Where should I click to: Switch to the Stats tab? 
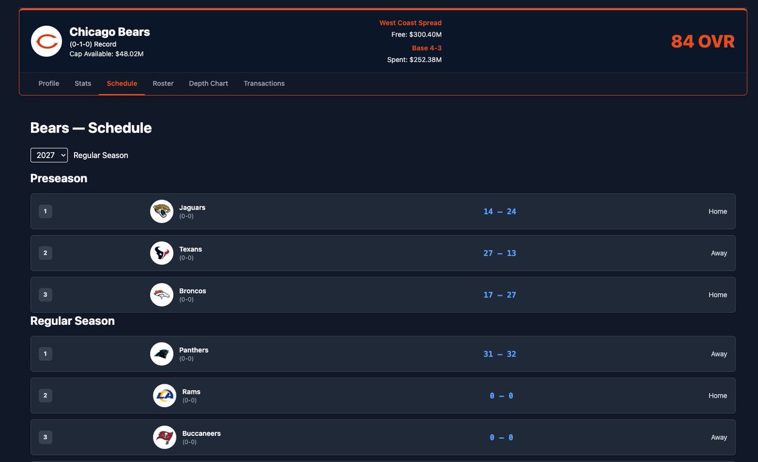(83, 83)
